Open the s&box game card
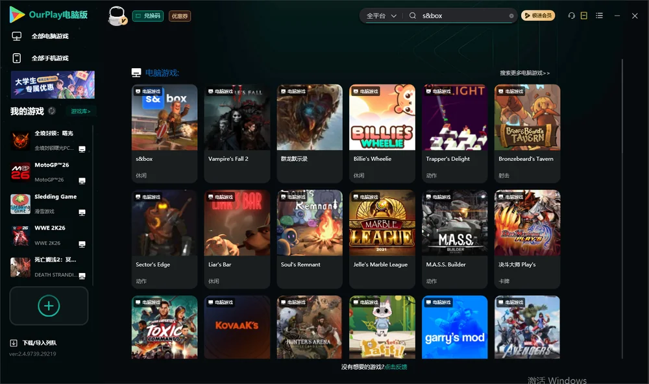 164,133
